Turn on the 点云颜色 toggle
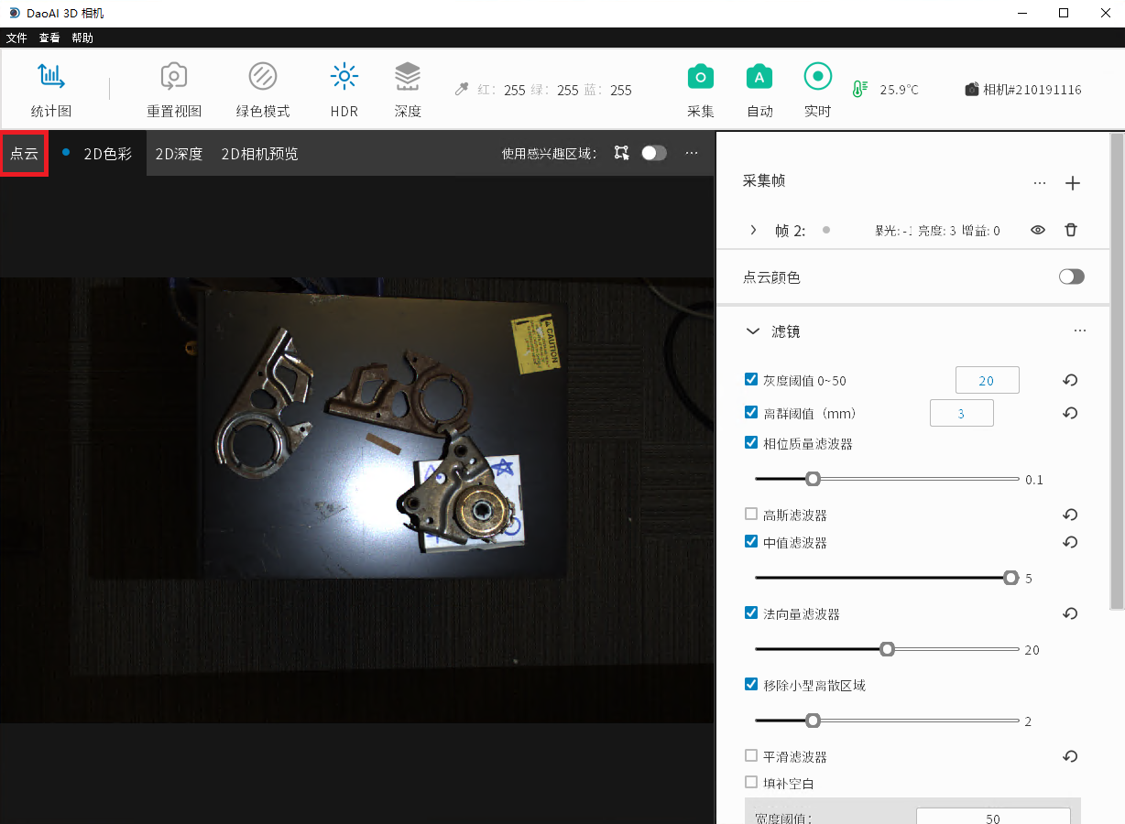 1071,276
